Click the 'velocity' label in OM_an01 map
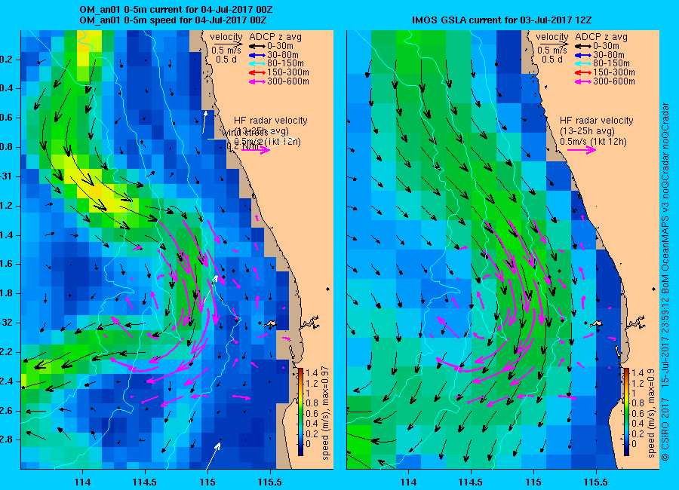The image size is (679, 490). coord(226,37)
